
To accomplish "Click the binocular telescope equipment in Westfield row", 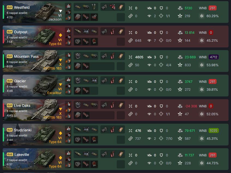I will [x=94, y=7].
